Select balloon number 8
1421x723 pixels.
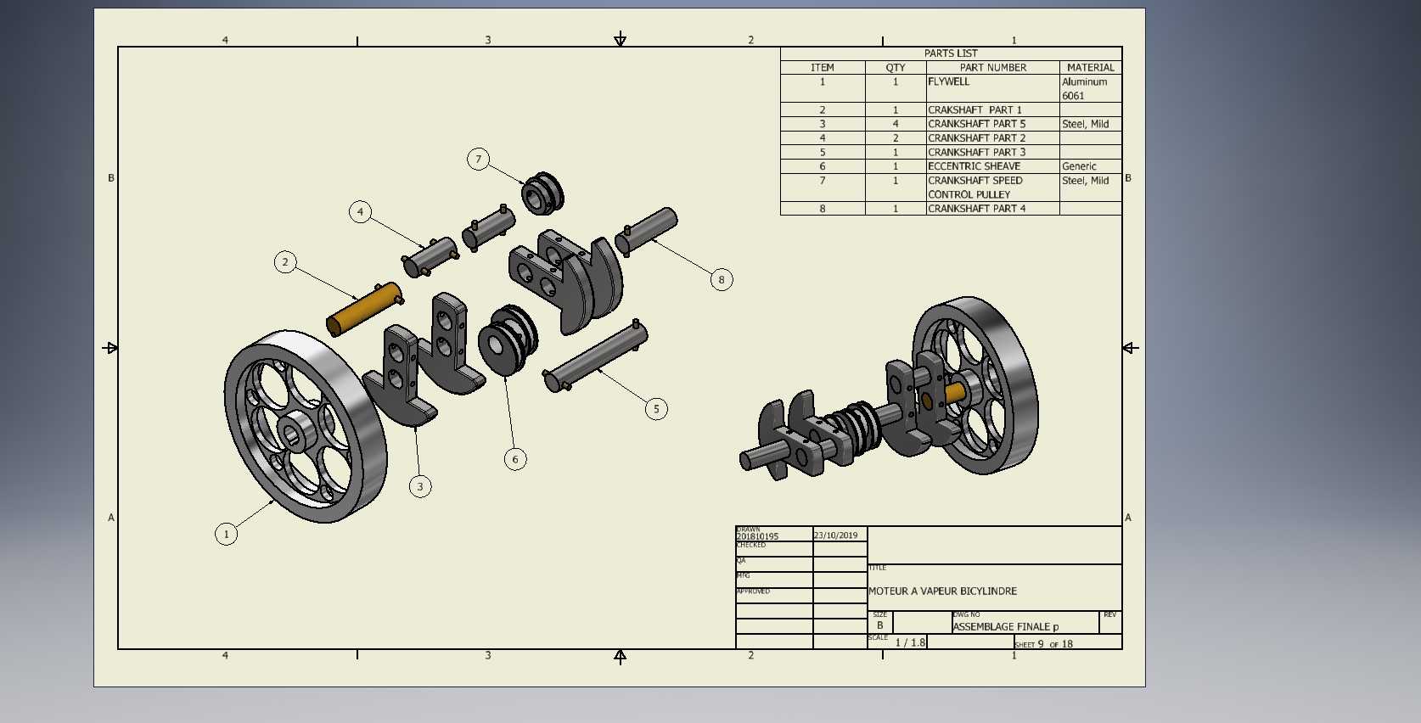[x=722, y=279]
